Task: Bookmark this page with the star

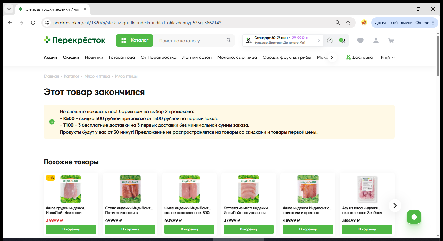Action: [348, 23]
